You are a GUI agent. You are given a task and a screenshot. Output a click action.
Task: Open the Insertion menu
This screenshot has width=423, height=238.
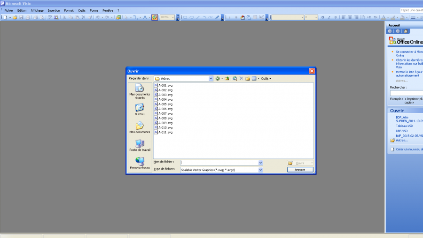coord(54,10)
